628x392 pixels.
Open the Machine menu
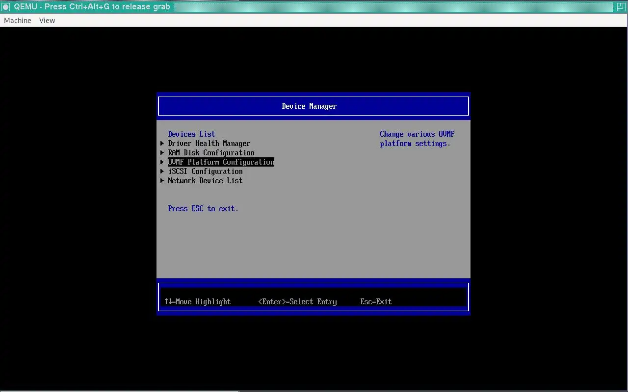(18, 21)
